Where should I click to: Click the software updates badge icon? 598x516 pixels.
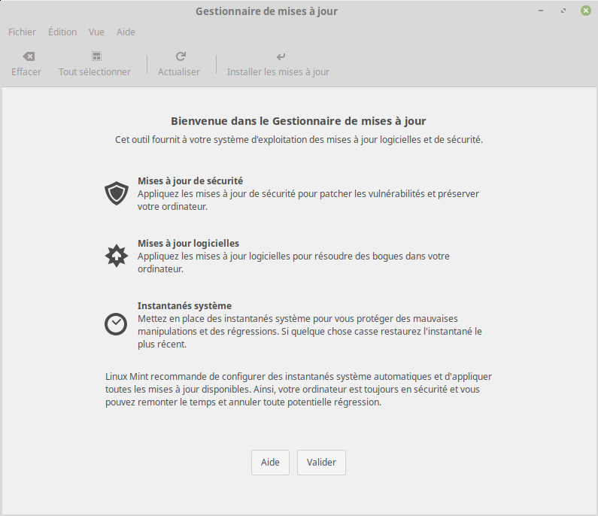click(116, 256)
